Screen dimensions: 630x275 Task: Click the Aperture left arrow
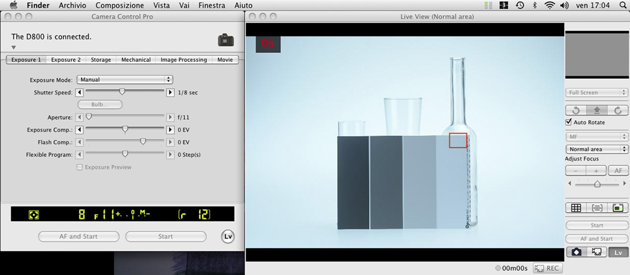coord(80,118)
